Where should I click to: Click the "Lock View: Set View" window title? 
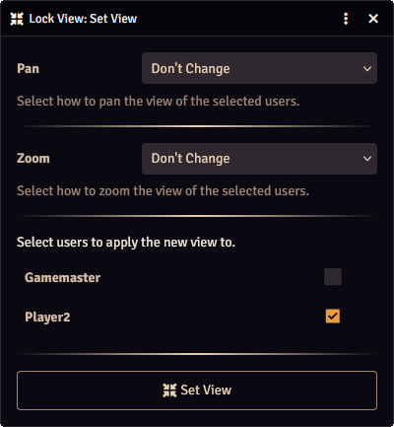(x=83, y=19)
